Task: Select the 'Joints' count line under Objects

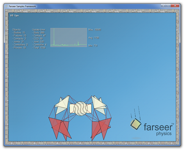Action: (x=18, y=42)
